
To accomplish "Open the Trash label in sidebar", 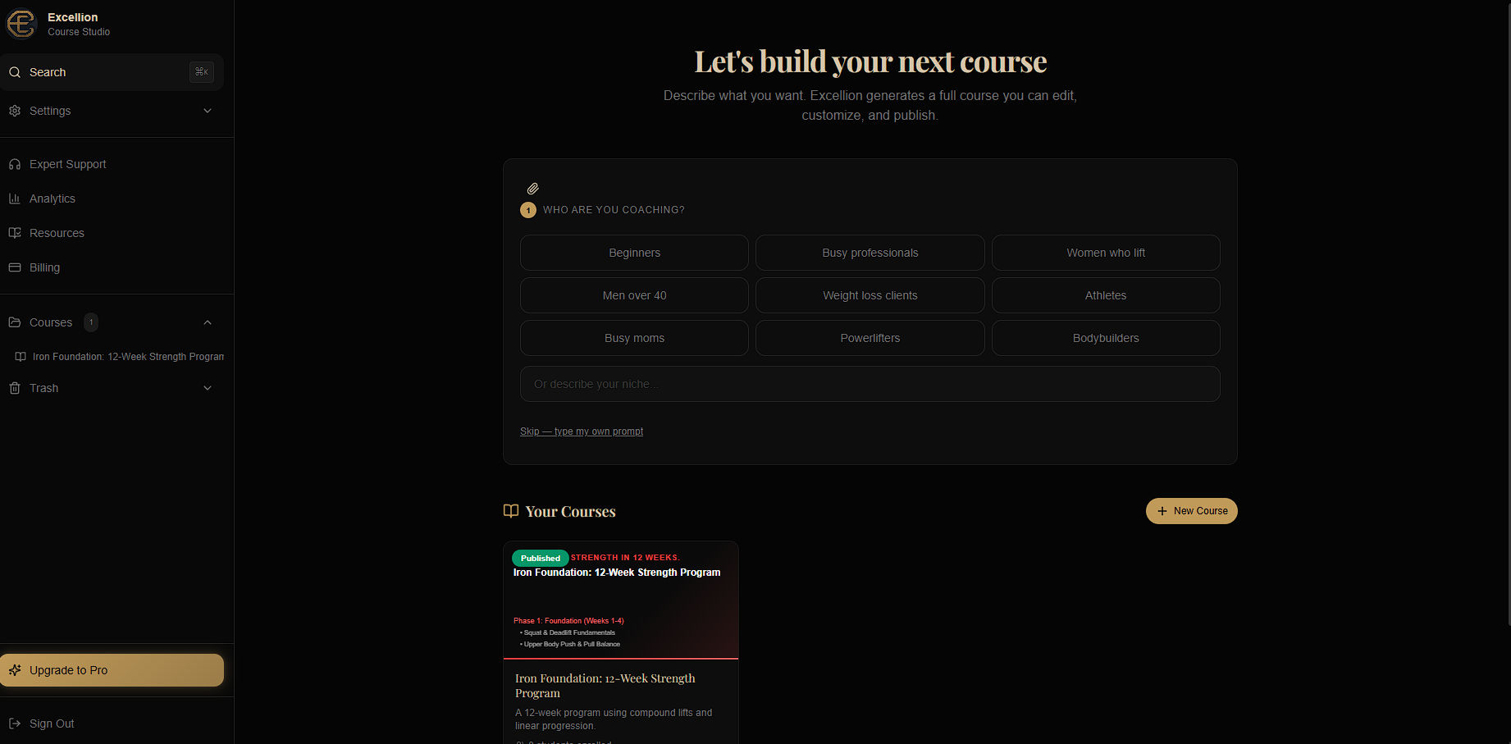I will [x=43, y=388].
